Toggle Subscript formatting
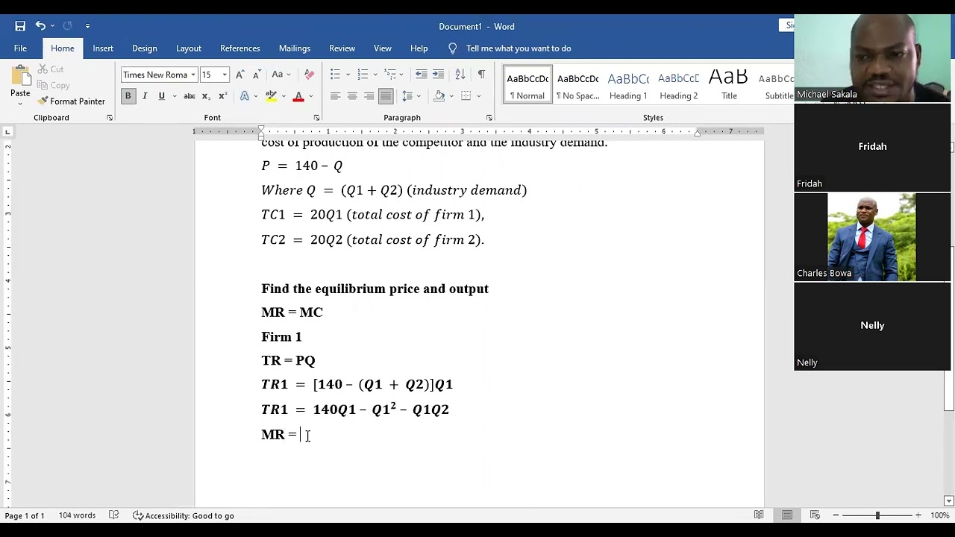This screenshot has height=537, width=955. (206, 96)
